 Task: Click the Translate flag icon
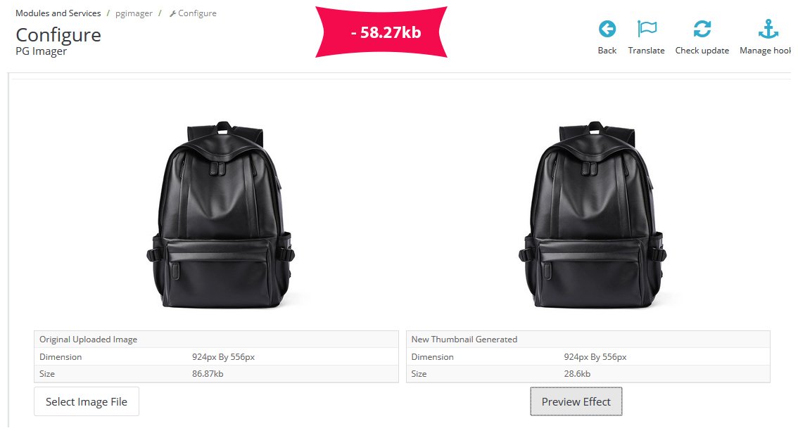646,29
